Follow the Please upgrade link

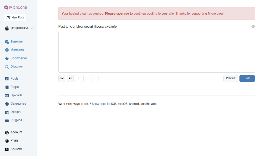click(x=117, y=14)
